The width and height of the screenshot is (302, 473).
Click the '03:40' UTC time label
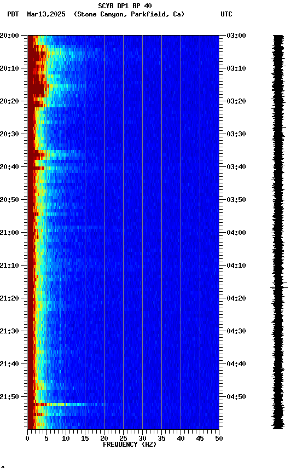click(236, 167)
